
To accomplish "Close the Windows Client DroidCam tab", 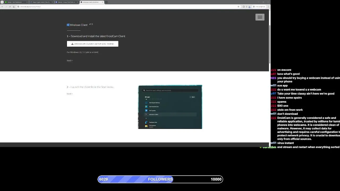I will [102, 2].
